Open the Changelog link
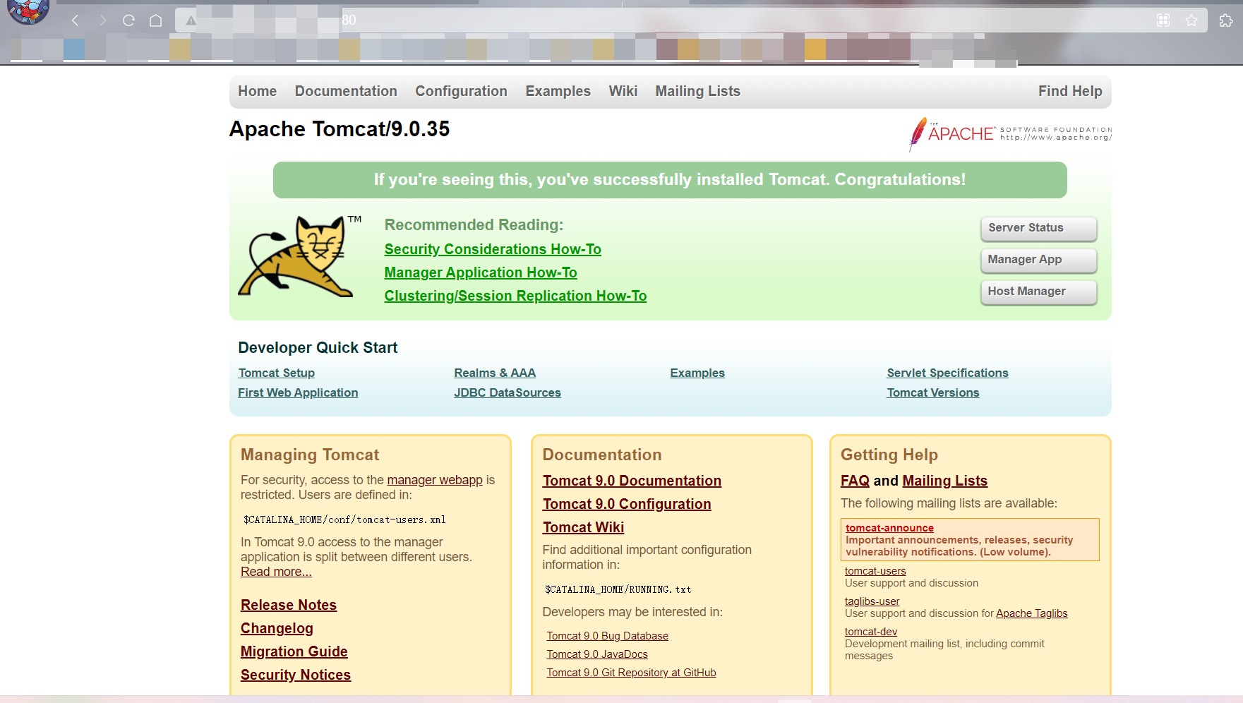Image resolution: width=1243 pixels, height=703 pixels. click(277, 628)
